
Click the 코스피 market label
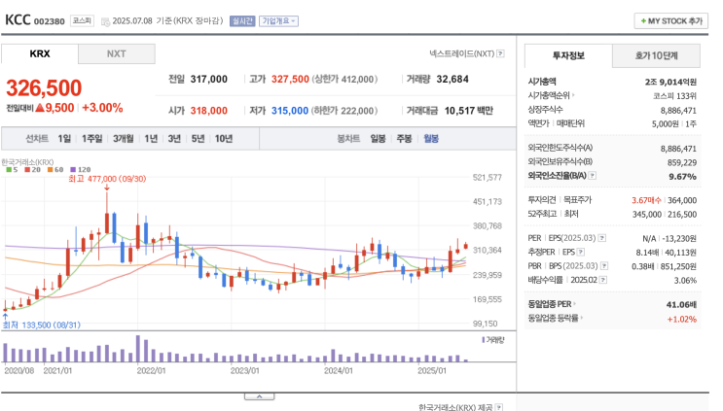[x=82, y=20]
